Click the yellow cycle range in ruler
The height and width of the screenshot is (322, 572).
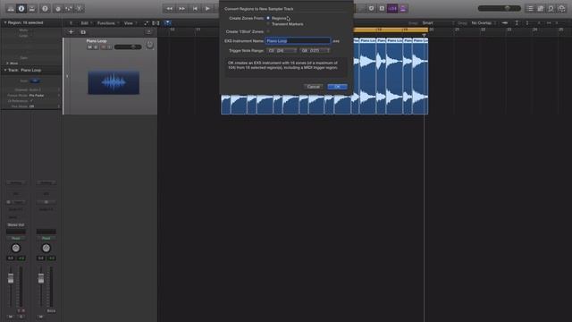tap(391, 30)
